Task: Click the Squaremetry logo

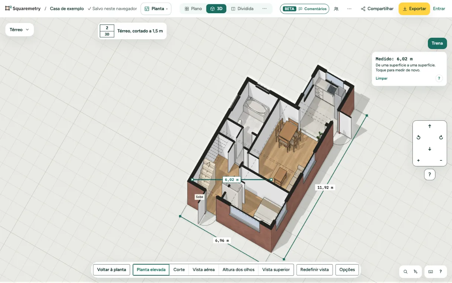Action: pyautogui.click(x=23, y=9)
